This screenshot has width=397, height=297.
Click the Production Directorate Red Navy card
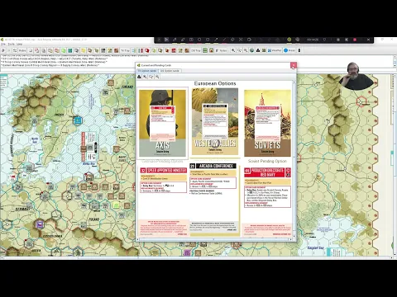pyautogui.click(x=267, y=201)
